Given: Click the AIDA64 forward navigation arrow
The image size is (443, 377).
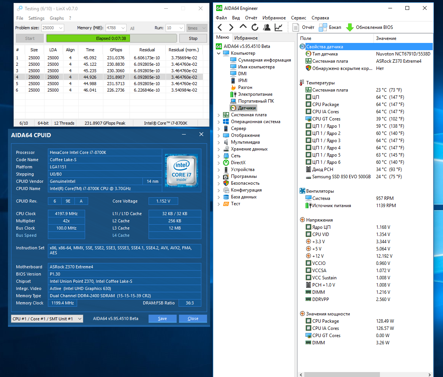Looking at the screenshot, I should pyautogui.click(x=231, y=27).
